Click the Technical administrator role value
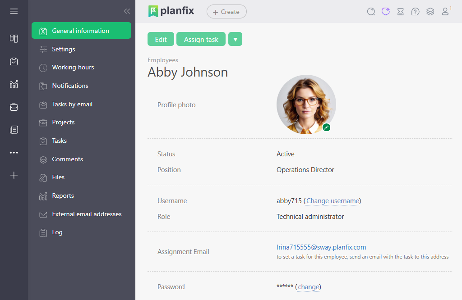Screen dimensions: 462x300 click(x=310, y=217)
